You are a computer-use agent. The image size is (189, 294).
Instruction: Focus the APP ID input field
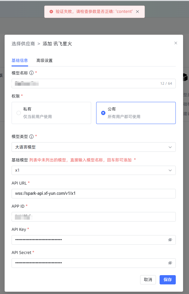(94, 217)
